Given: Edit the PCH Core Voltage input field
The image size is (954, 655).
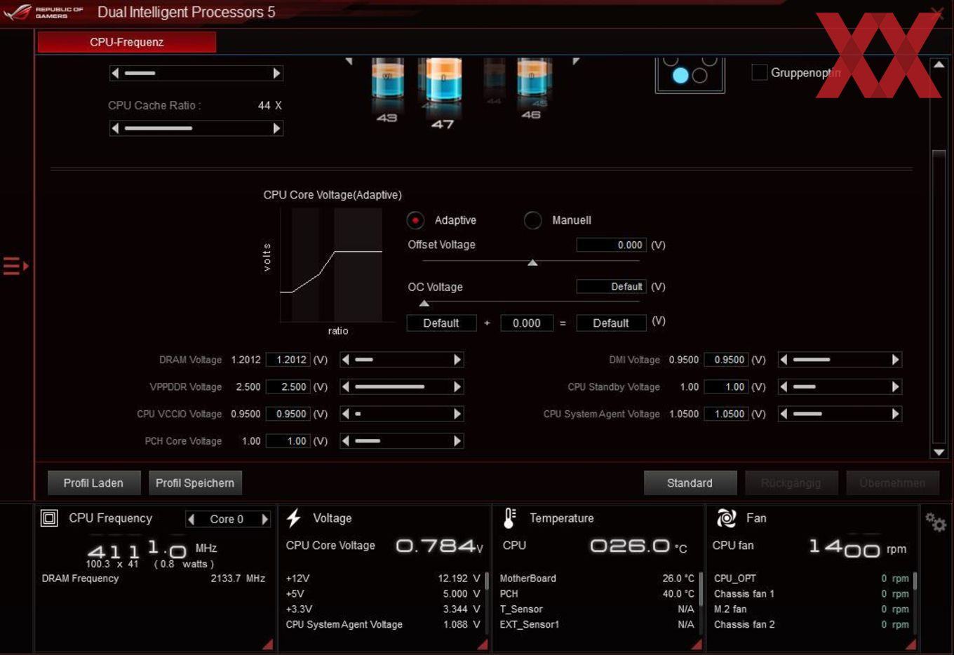Looking at the screenshot, I should (x=288, y=441).
